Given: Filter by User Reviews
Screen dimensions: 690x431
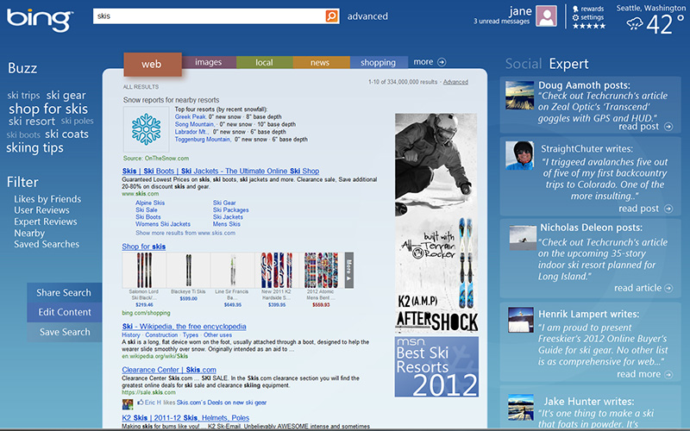Looking at the screenshot, I should tap(41, 210).
